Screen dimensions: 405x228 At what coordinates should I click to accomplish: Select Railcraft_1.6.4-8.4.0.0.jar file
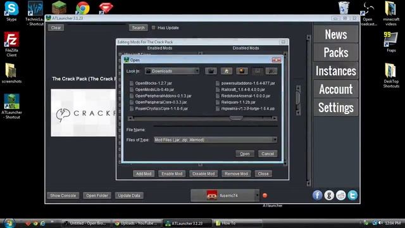click(240, 89)
